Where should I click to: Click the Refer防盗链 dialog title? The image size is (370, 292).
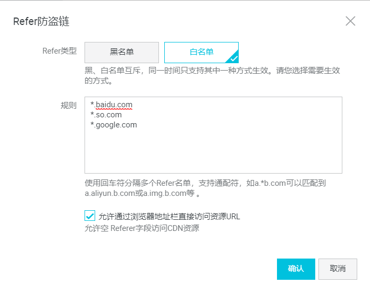pyautogui.click(x=41, y=22)
